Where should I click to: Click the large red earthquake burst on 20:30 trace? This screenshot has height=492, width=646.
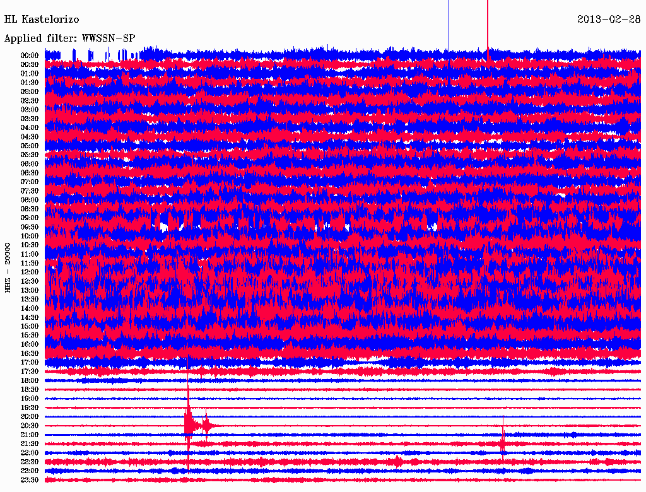[189, 425]
